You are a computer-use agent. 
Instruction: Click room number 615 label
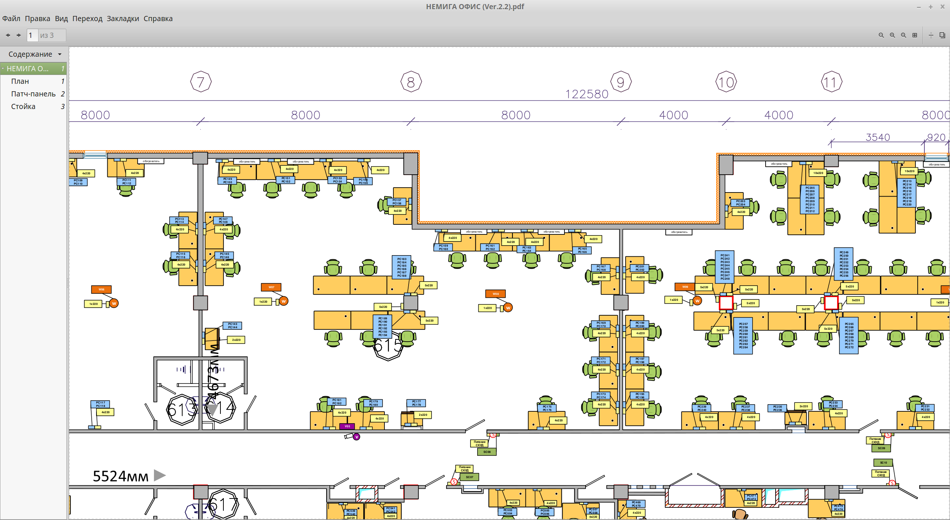tap(388, 346)
